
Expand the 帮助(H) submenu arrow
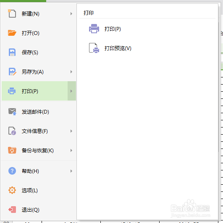point(71,171)
